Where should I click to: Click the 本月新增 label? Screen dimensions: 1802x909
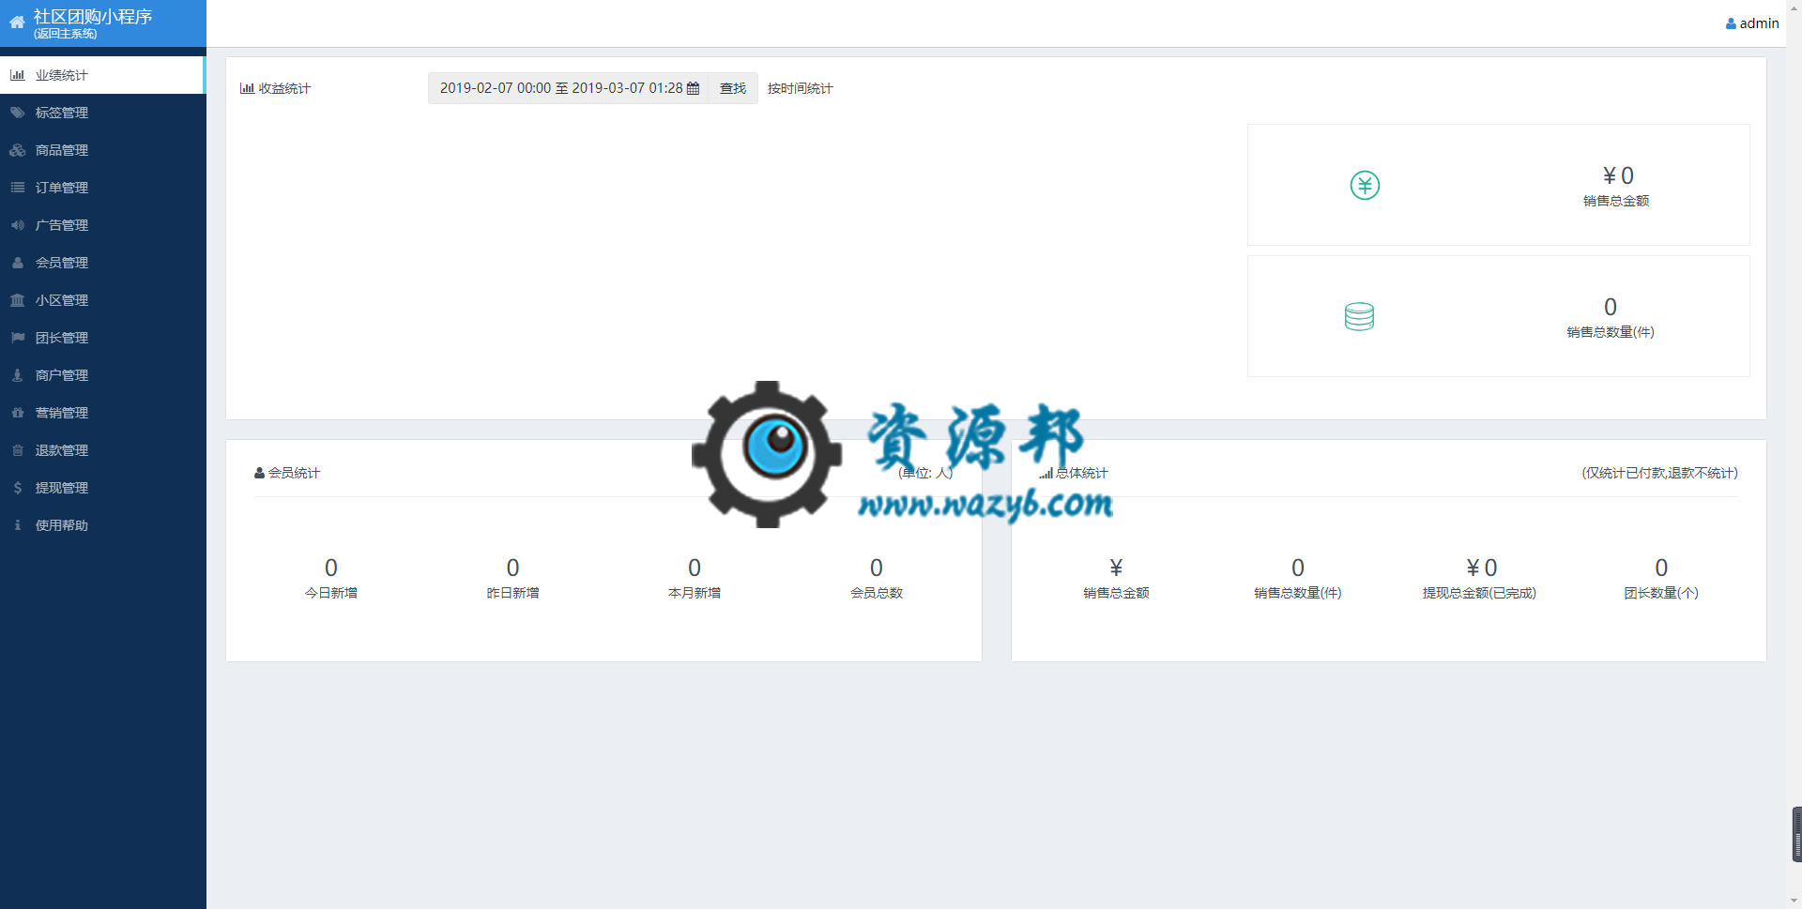point(695,593)
